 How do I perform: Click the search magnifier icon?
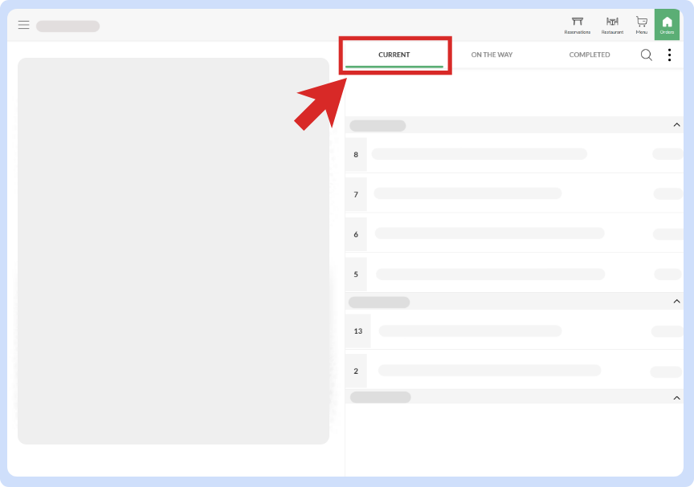pos(646,55)
